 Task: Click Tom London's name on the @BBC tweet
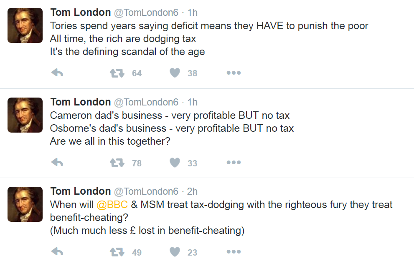[80, 191]
